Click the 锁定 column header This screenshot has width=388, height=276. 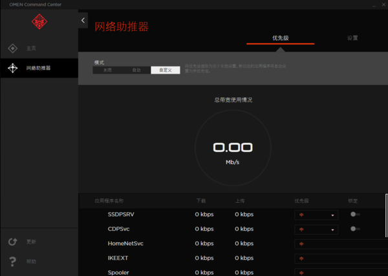353,201
